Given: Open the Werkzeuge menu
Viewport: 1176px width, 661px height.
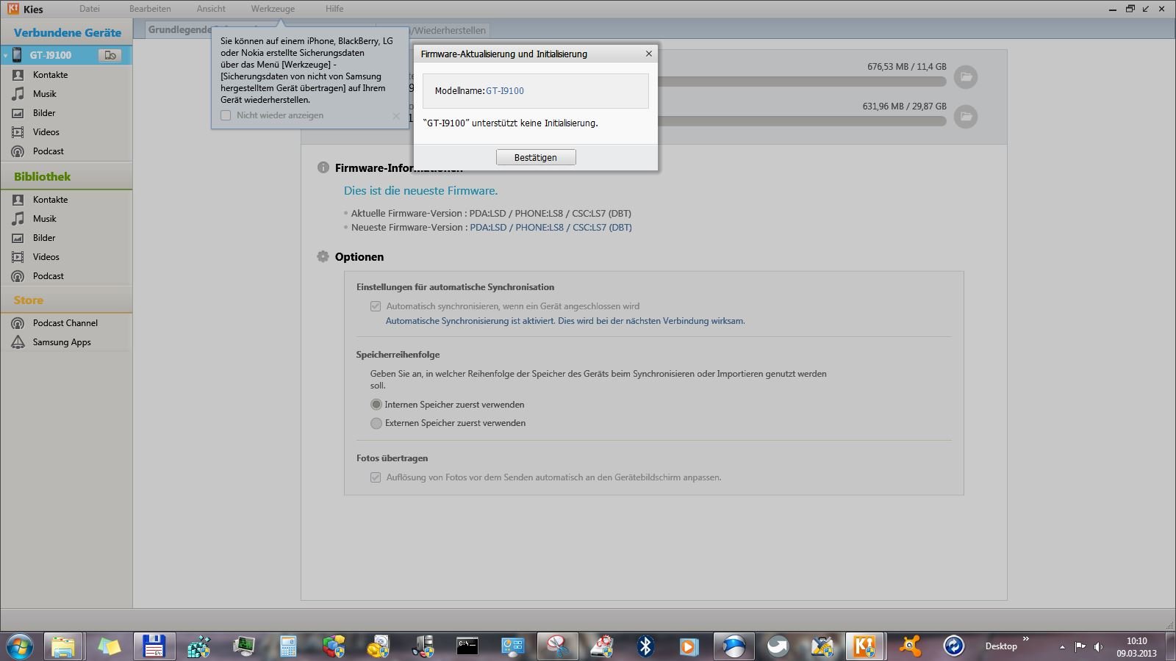Looking at the screenshot, I should (x=273, y=9).
